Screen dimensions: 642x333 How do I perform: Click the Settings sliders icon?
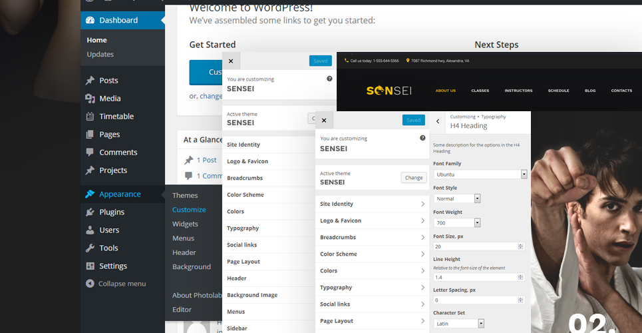[90, 266]
